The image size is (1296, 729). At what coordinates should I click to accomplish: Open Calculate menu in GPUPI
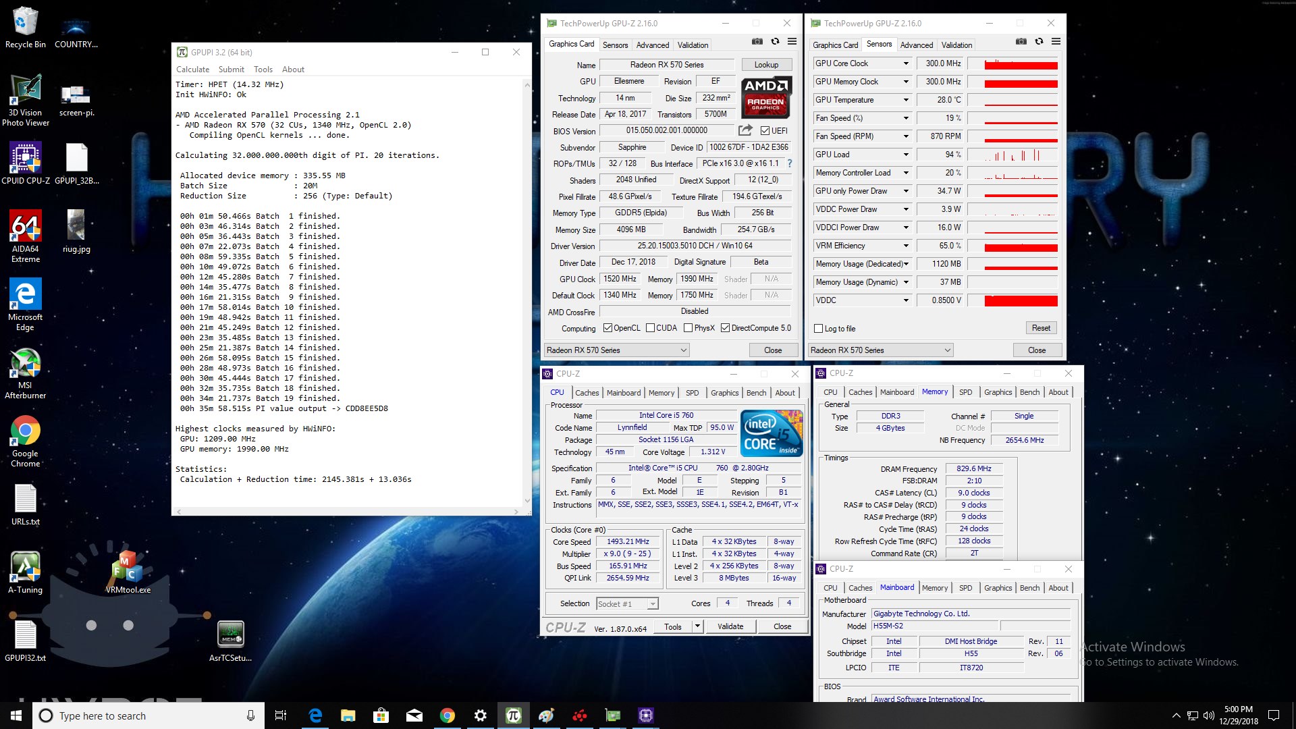pyautogui.click(x=192, y=70)
